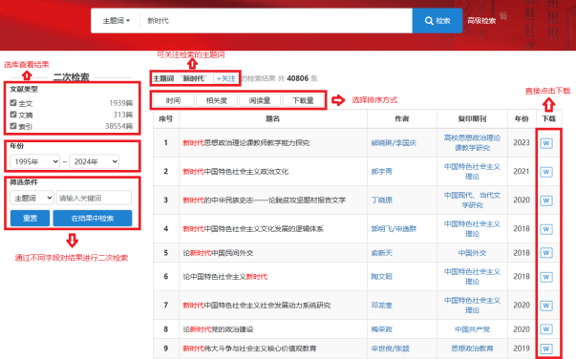Open article 论中国特色社会主义新时代
Image resolution: width=576 pixels, height=359 pixels.
click(225, 276)
